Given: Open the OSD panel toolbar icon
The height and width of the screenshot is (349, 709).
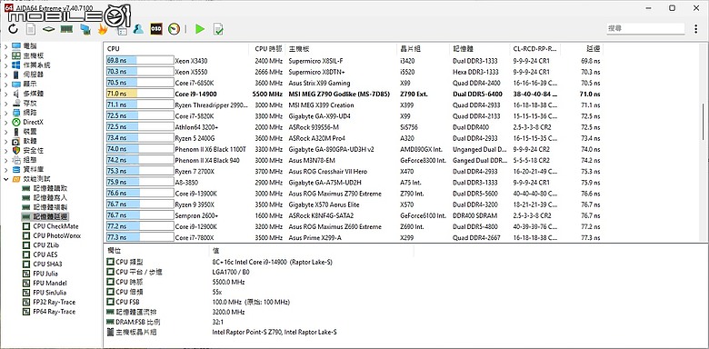Looking at the screenshot, I should [156, 29].
